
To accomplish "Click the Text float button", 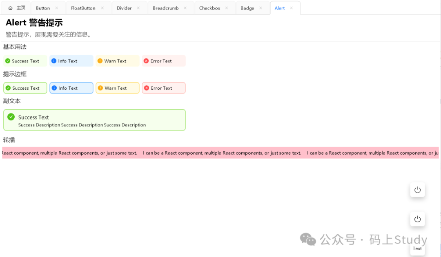I will pos(417,248).
